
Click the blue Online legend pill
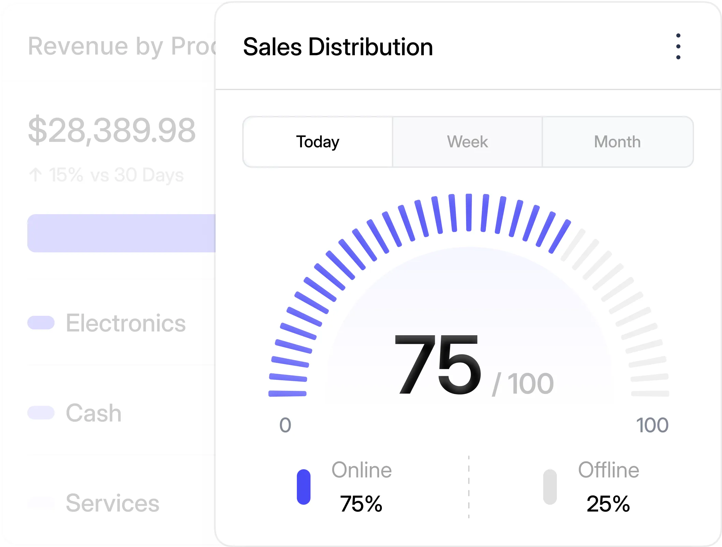[x=303, y=487]
